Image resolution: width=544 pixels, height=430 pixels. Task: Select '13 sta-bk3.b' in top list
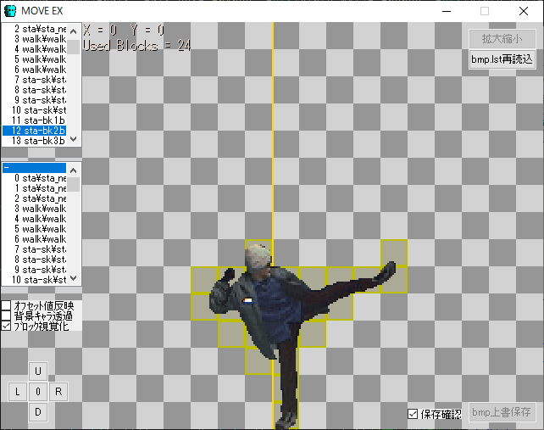coord(34,141)
